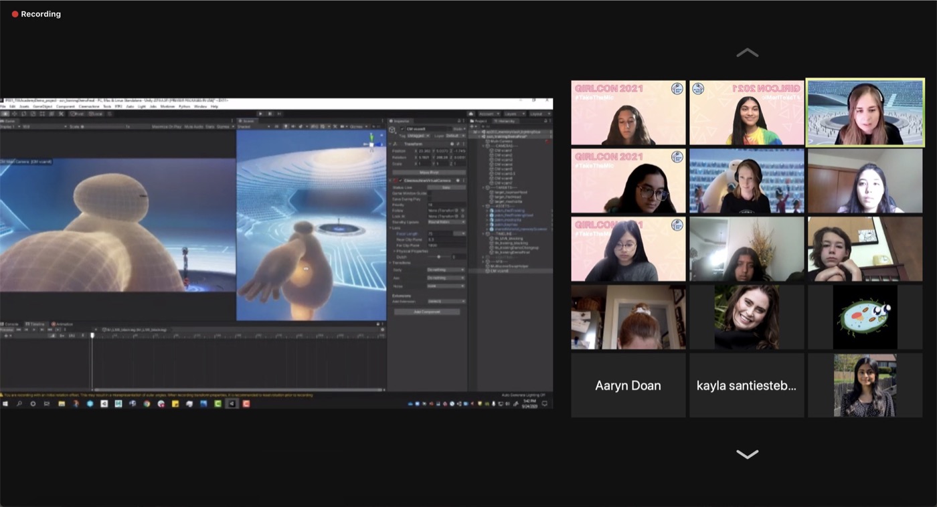This screenshot has width=937, height=507.
Task: Open the File menu
Action: [x=4, y=106]
